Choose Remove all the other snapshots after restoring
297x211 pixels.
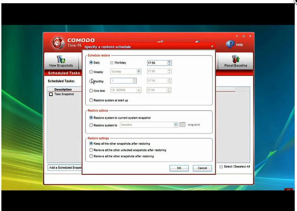coord(91,156)
